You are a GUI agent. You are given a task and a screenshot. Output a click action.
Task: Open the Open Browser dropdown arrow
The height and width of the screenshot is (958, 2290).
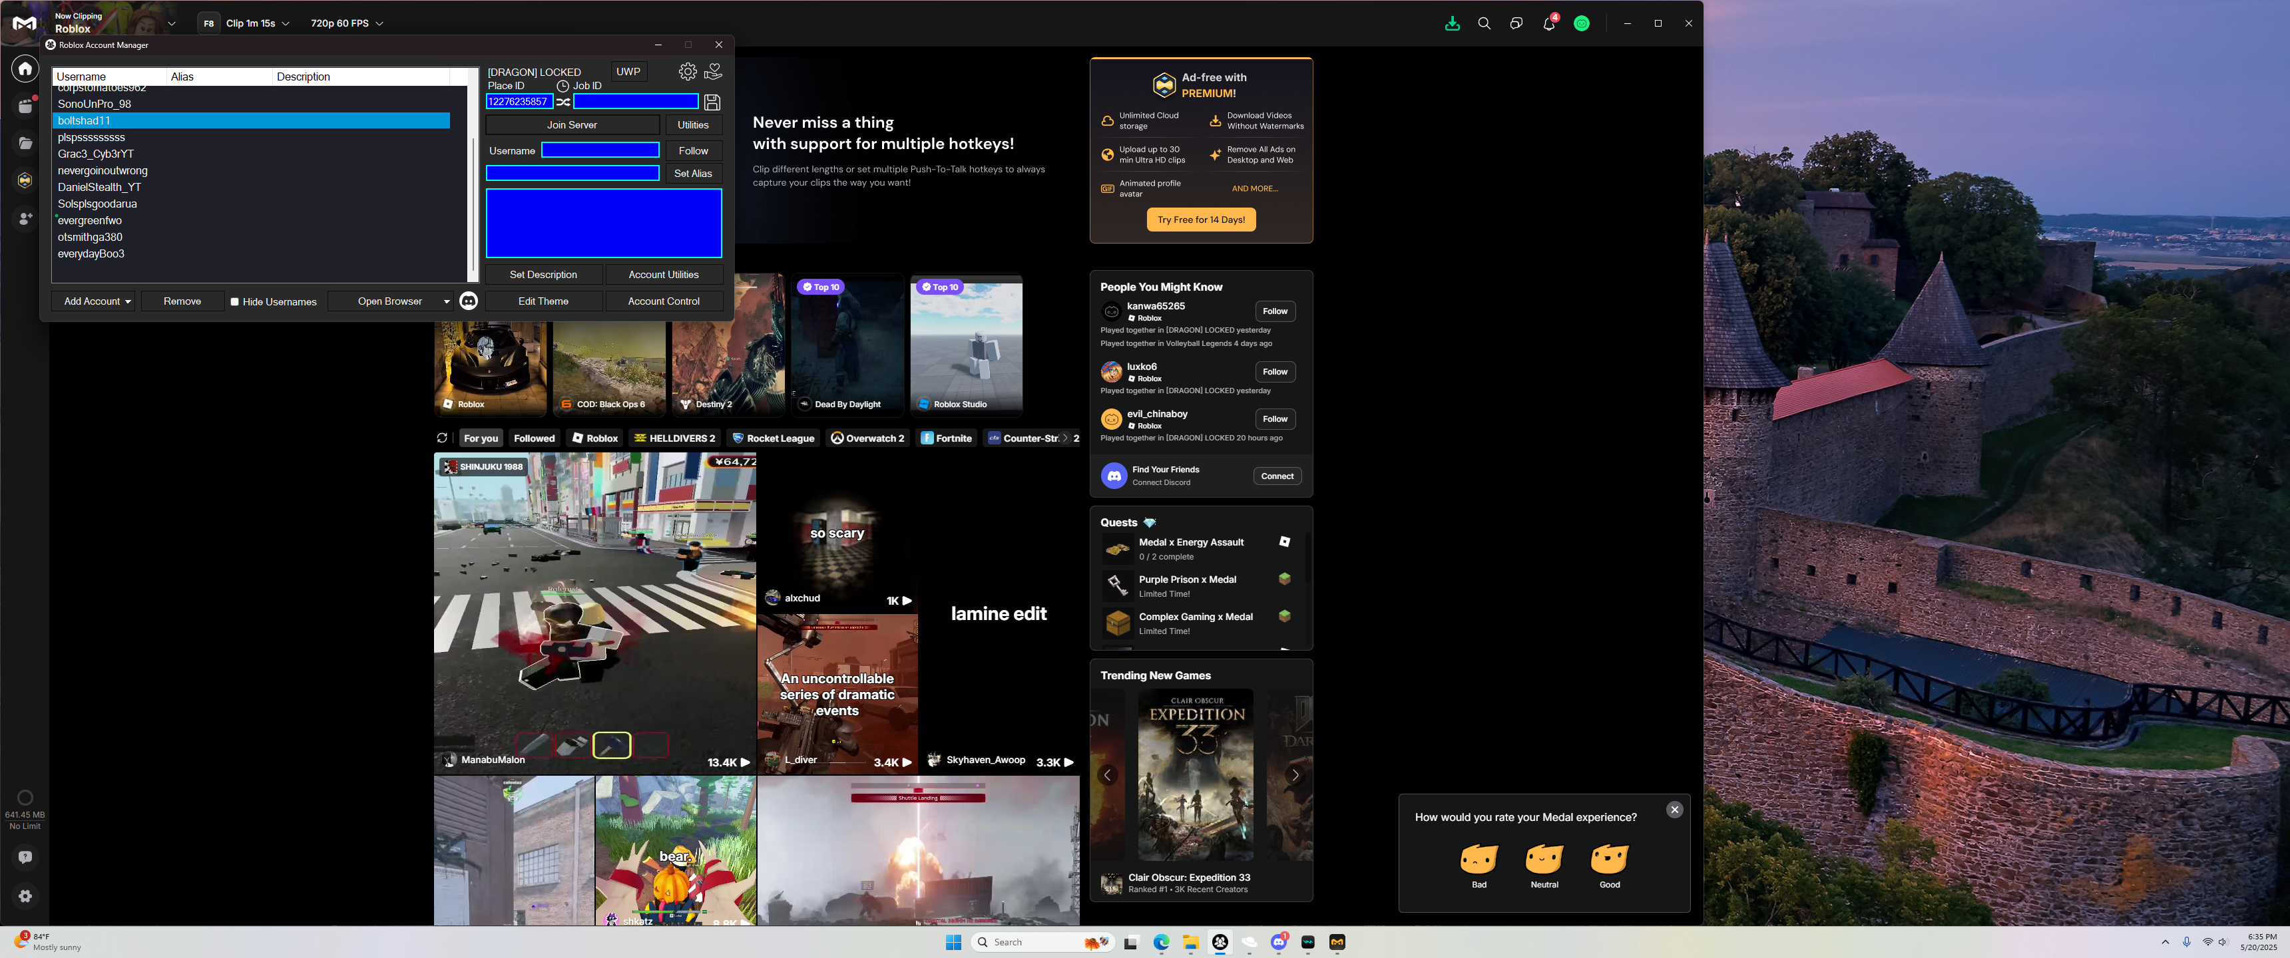tap(446, 302)
